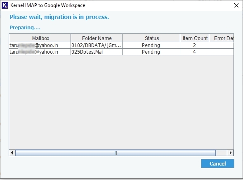Click item count value 2

194,45
